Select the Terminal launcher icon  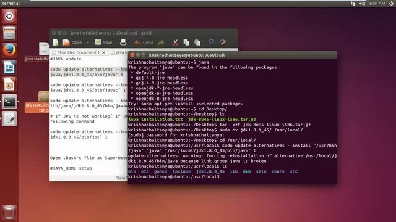click(x=9, y=101)
